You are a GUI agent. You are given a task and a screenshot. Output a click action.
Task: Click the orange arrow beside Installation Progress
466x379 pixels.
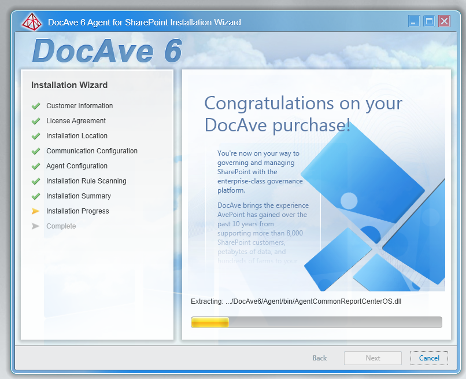point(36,211)
